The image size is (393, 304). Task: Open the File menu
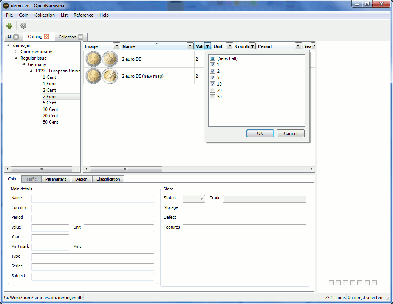pos(9,15)
